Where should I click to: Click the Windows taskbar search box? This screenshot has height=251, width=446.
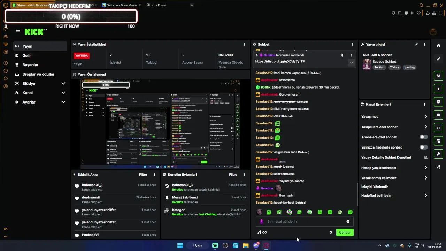pos(198,245)
